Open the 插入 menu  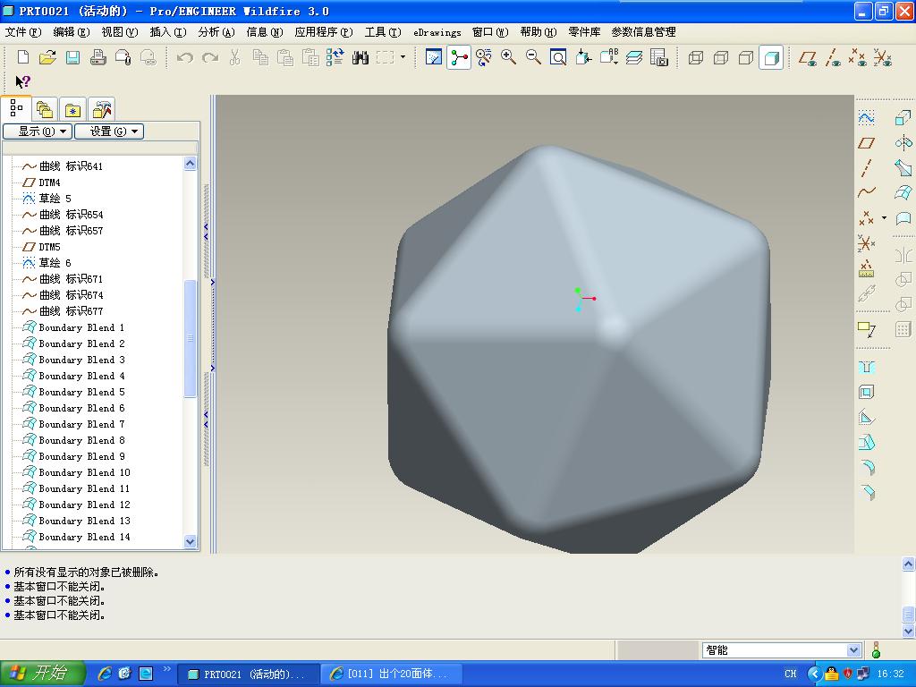(168, 32)
